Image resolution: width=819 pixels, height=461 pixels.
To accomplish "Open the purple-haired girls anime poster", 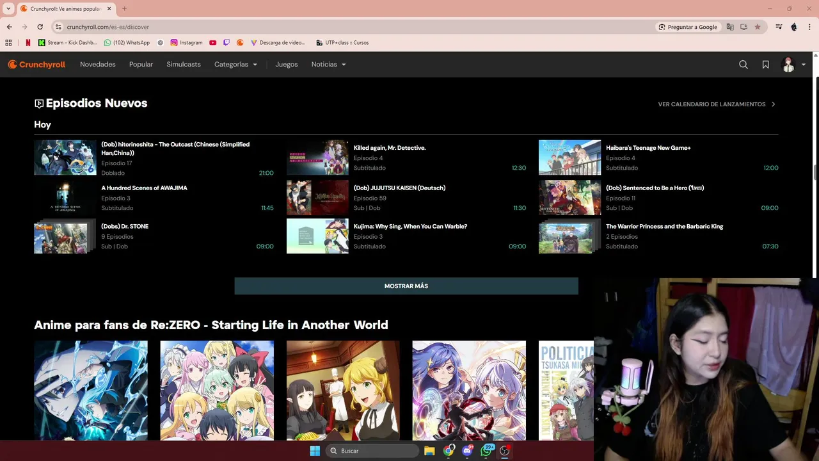I will tap(469, 391).
